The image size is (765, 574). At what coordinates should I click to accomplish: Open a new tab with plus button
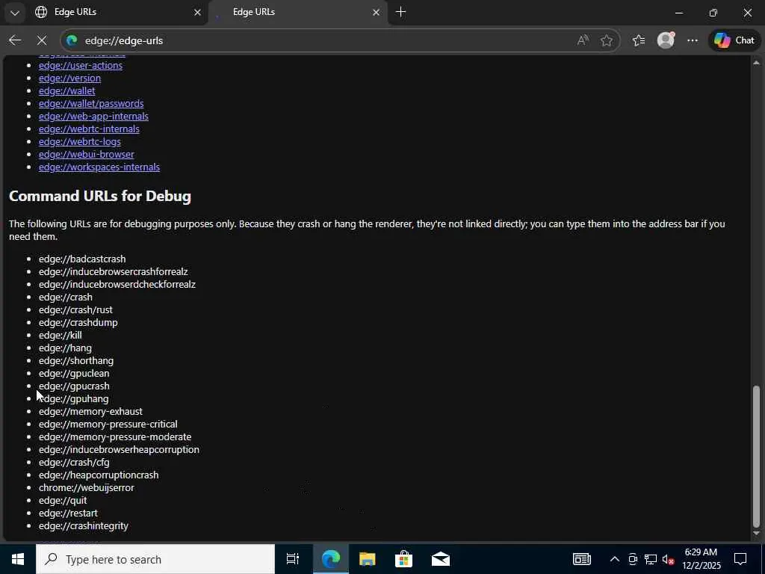pyautogui.click(x=400, y=12)
